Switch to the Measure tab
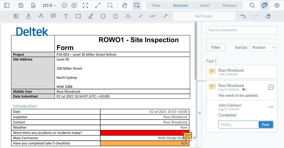The height and width of the screenshot is (148, 284). tap(229, 5)
